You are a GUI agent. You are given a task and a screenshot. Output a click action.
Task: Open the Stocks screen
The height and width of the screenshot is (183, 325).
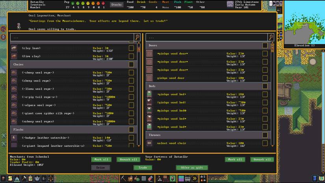pos(116,5)
